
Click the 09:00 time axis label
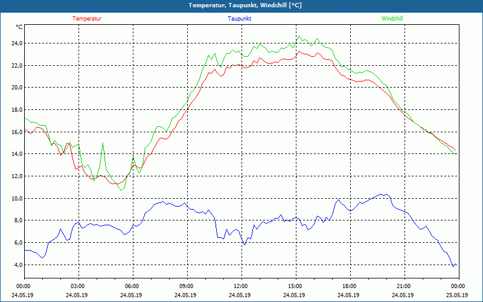[186, 286]
